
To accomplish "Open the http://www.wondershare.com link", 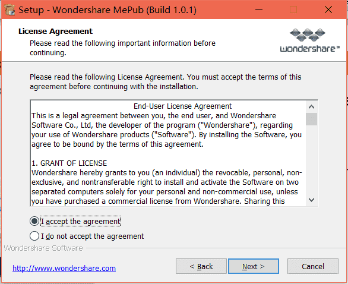I will (x=64, y=268).
